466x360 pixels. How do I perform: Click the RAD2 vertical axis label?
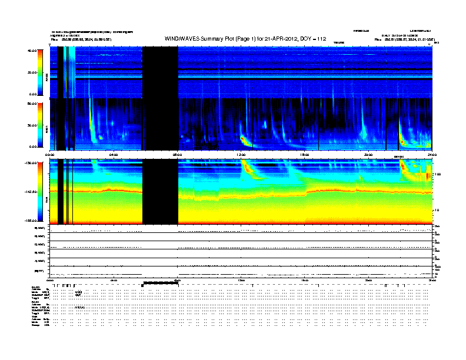pyautogui.click(x=46, y=78)
